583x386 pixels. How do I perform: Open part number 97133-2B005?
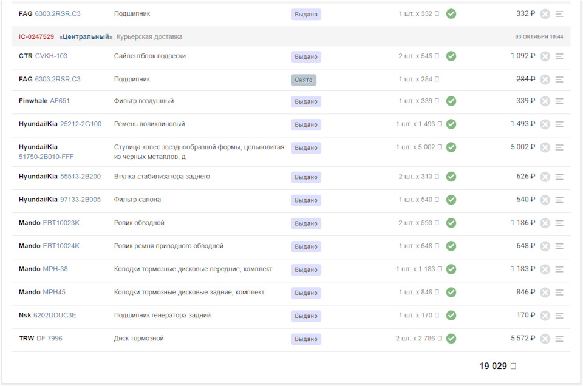pyautogui.click(x=80, y=200)
